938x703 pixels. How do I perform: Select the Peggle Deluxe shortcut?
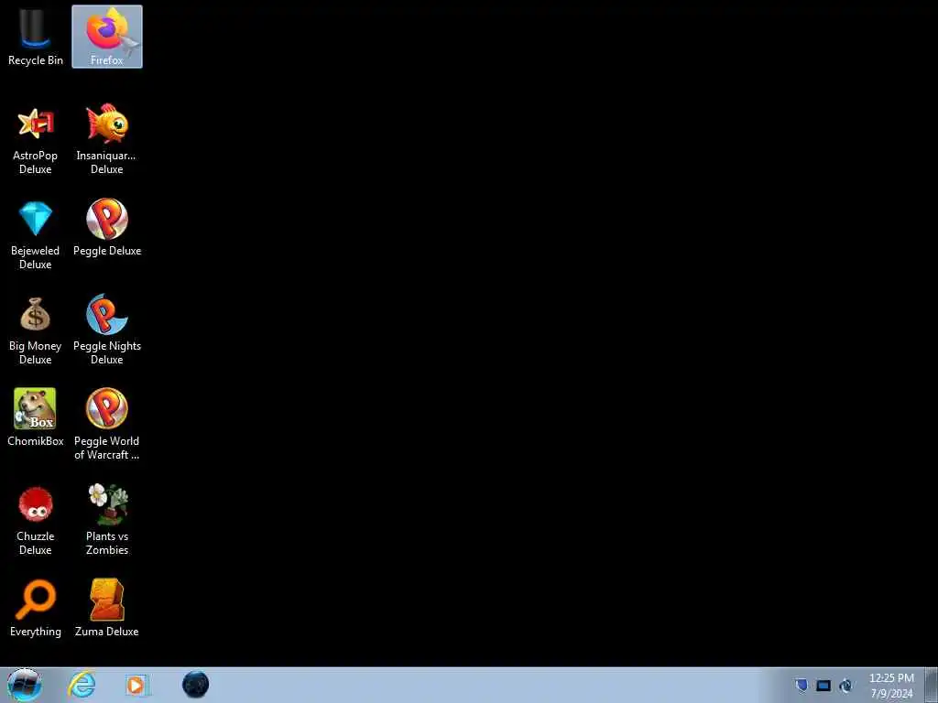click(107, 228)
